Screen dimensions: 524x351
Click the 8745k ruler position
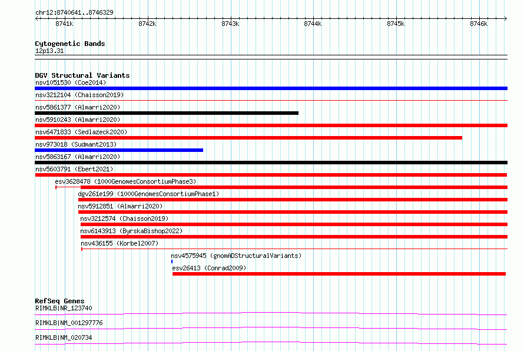[x=396, y=24]
